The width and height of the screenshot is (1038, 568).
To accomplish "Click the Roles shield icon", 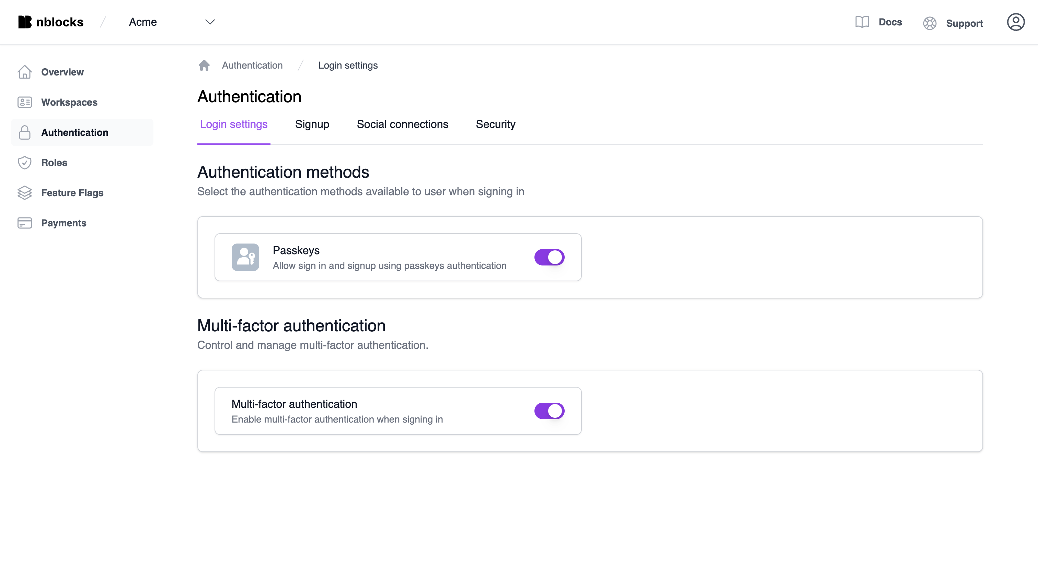I will point(25,162).
